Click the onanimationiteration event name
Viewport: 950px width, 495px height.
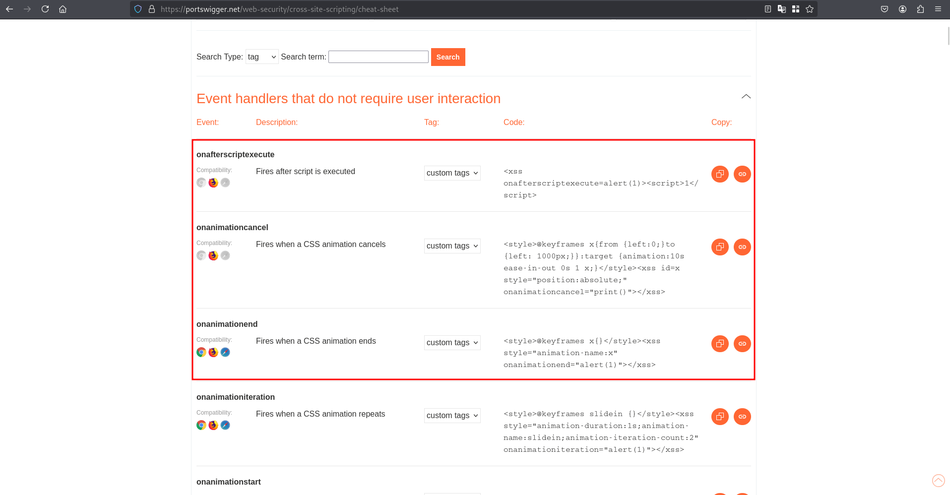click(x=236, y=397)
